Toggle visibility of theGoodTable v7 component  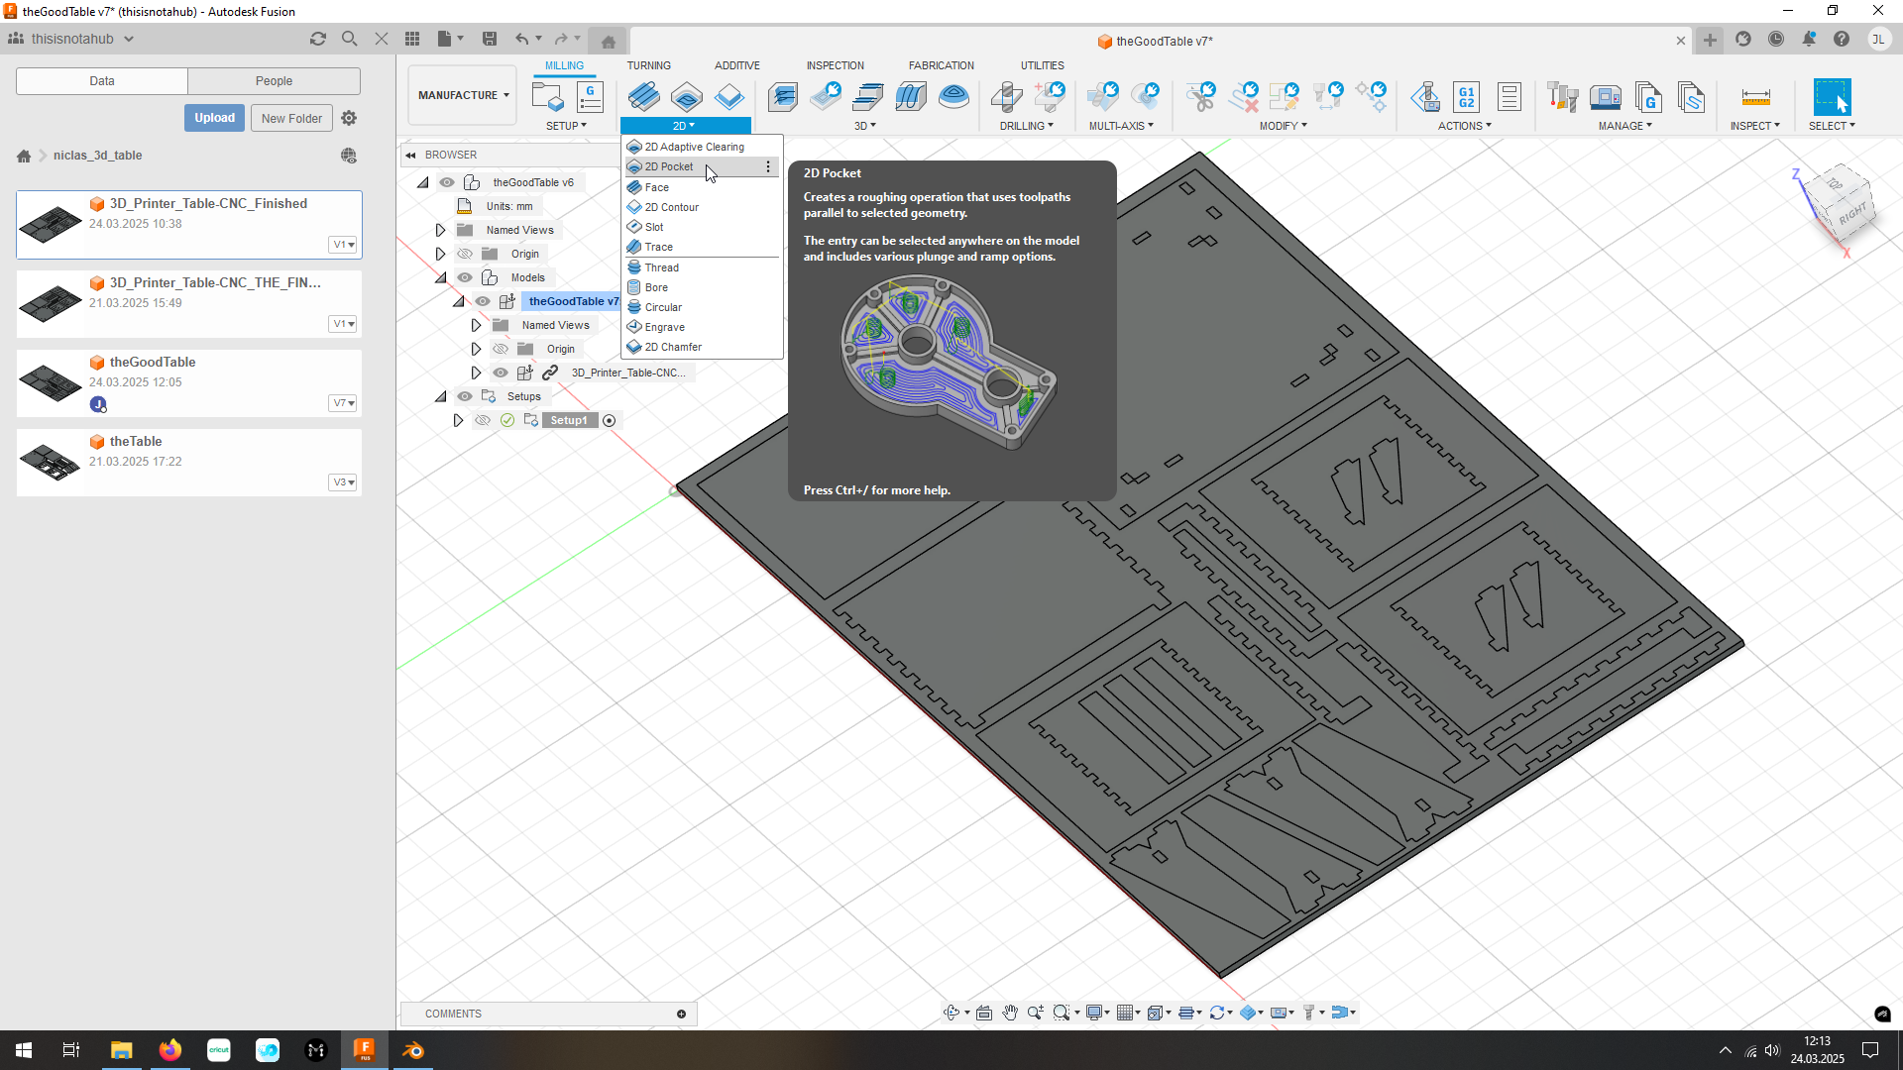(483, 301)
